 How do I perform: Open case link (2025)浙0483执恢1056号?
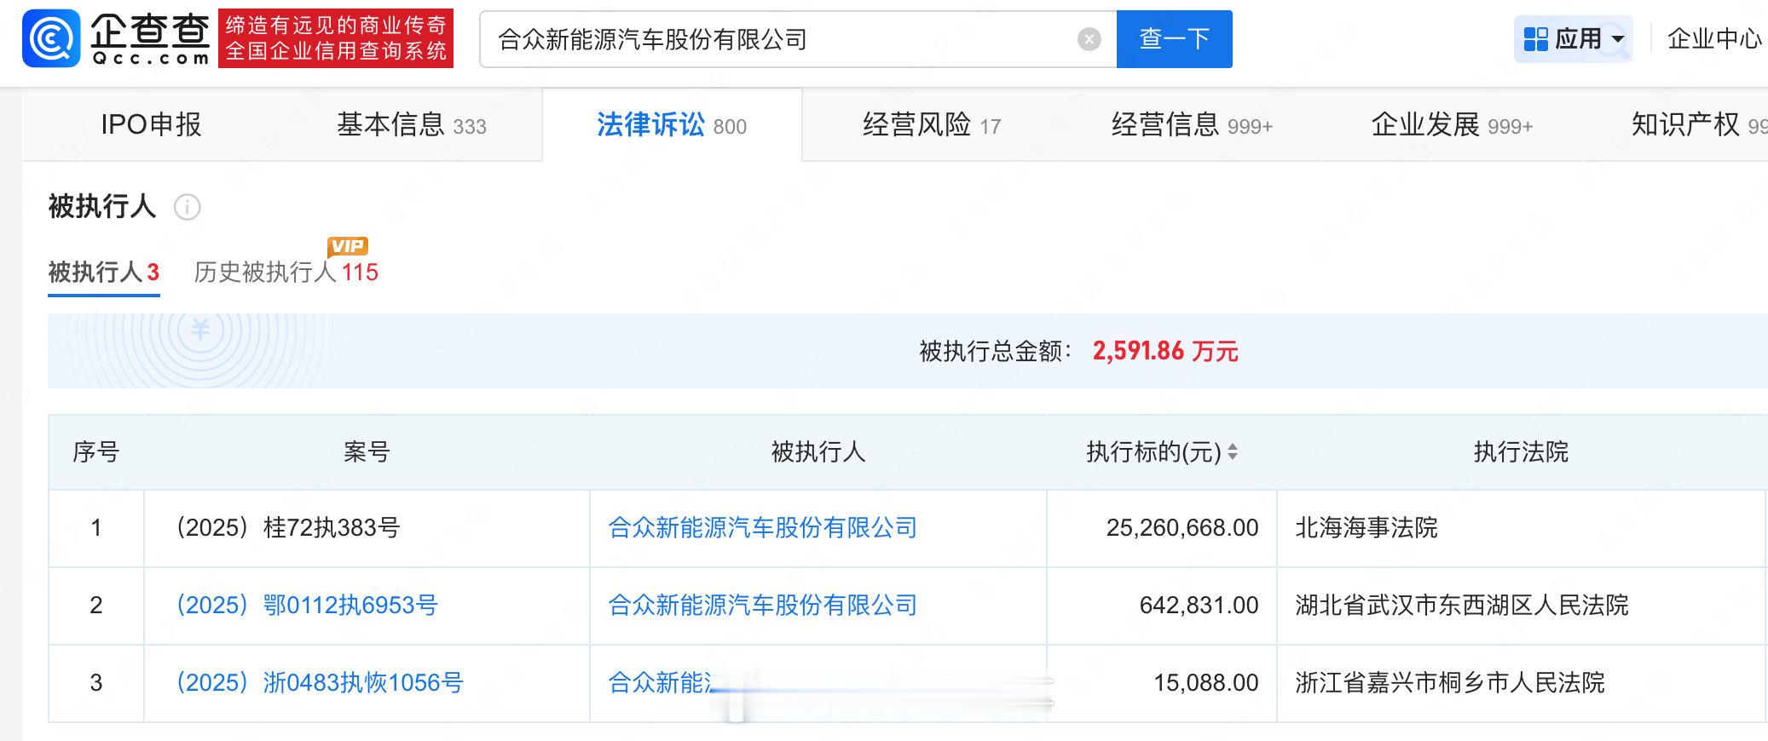point(320,683)
